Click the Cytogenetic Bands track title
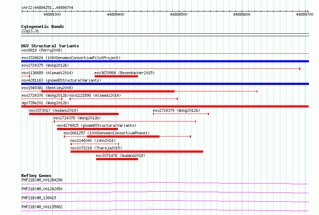Image resolution: width=319 pixels, height=215 pixels. coord(43,27)
